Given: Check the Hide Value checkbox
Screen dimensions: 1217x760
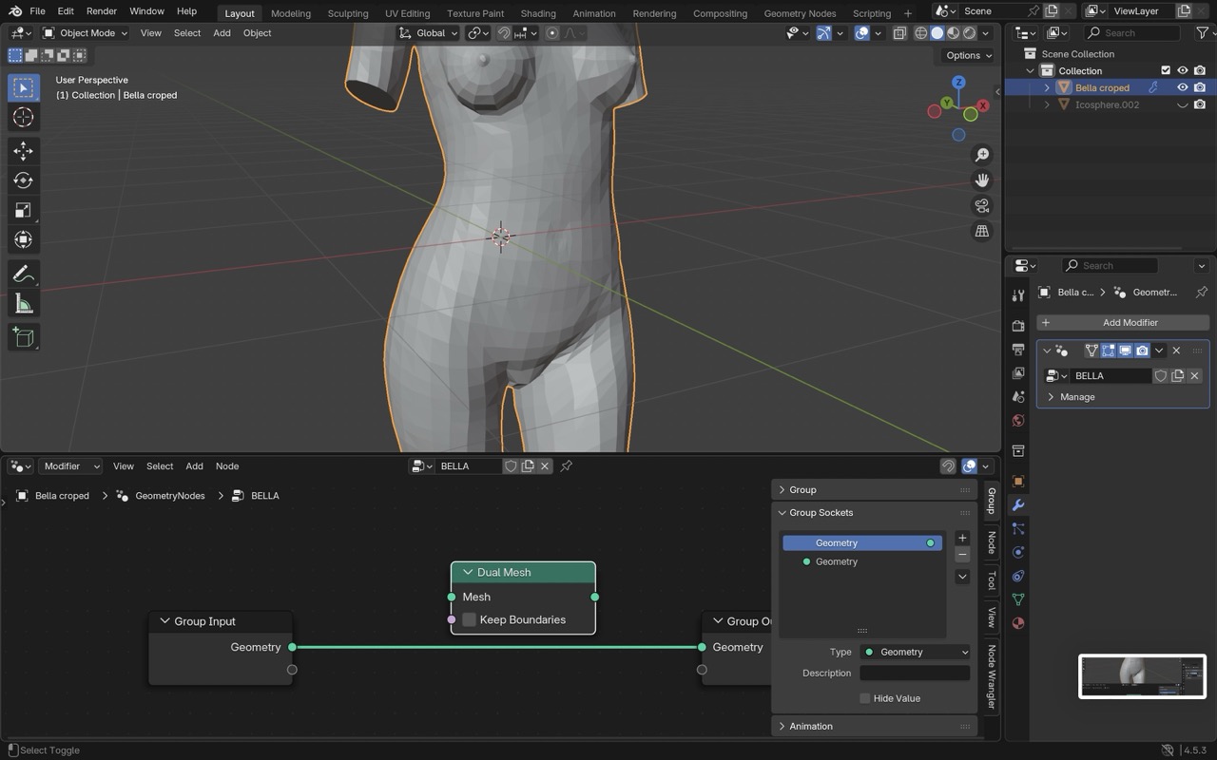Looking at the screenshot, I should click(864, 698).
